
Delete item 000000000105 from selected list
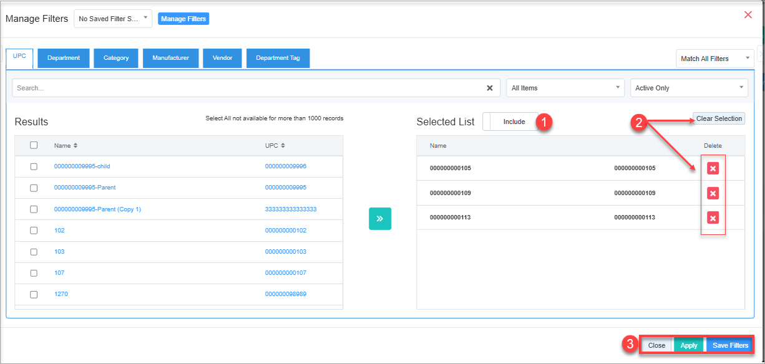(713, 168)
